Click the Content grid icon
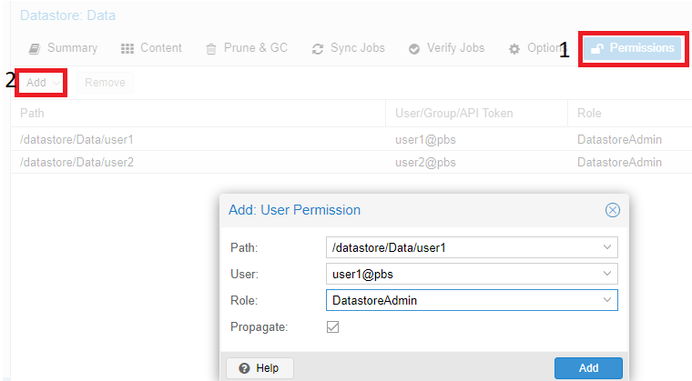This screenshot has width=692, height=381. point(127,48)
